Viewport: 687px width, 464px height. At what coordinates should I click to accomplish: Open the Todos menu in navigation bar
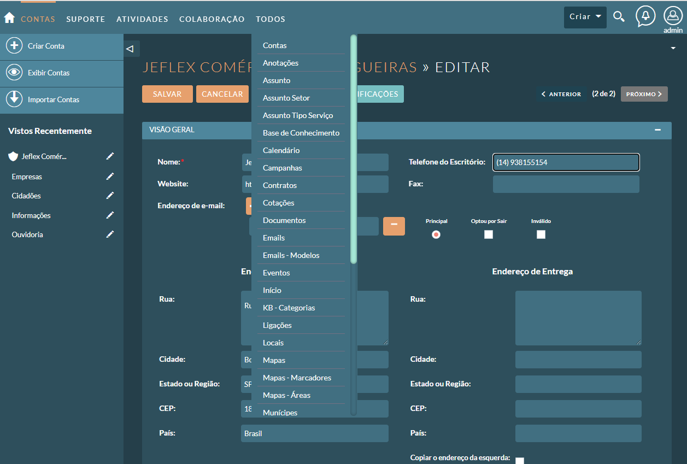click(271, 19)
